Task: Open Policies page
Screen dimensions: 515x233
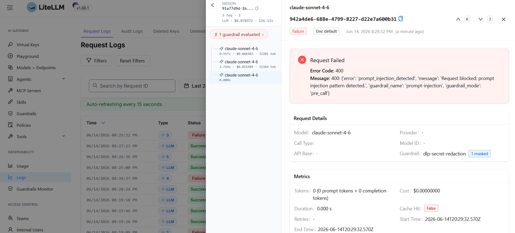Action: point(24,125)
